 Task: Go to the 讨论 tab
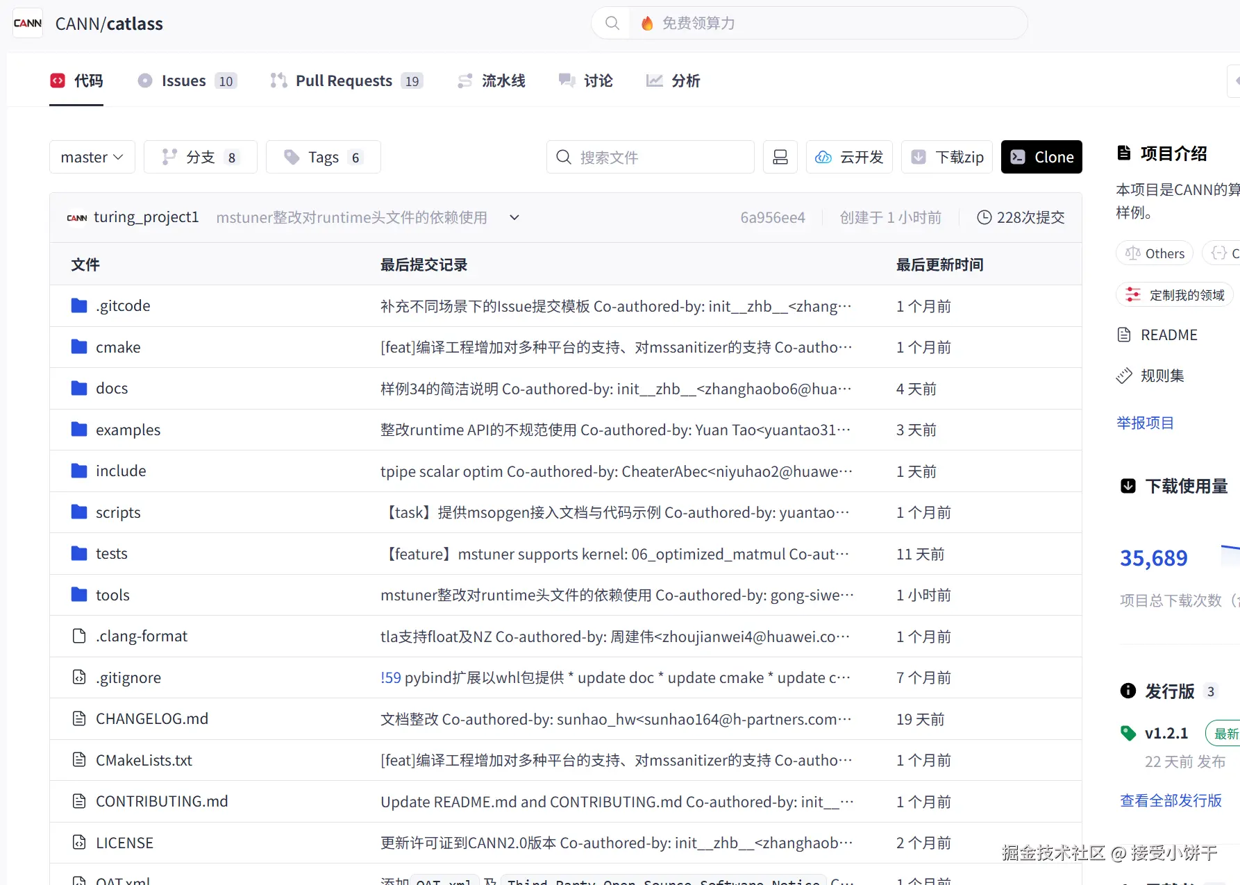pos(585,81)
